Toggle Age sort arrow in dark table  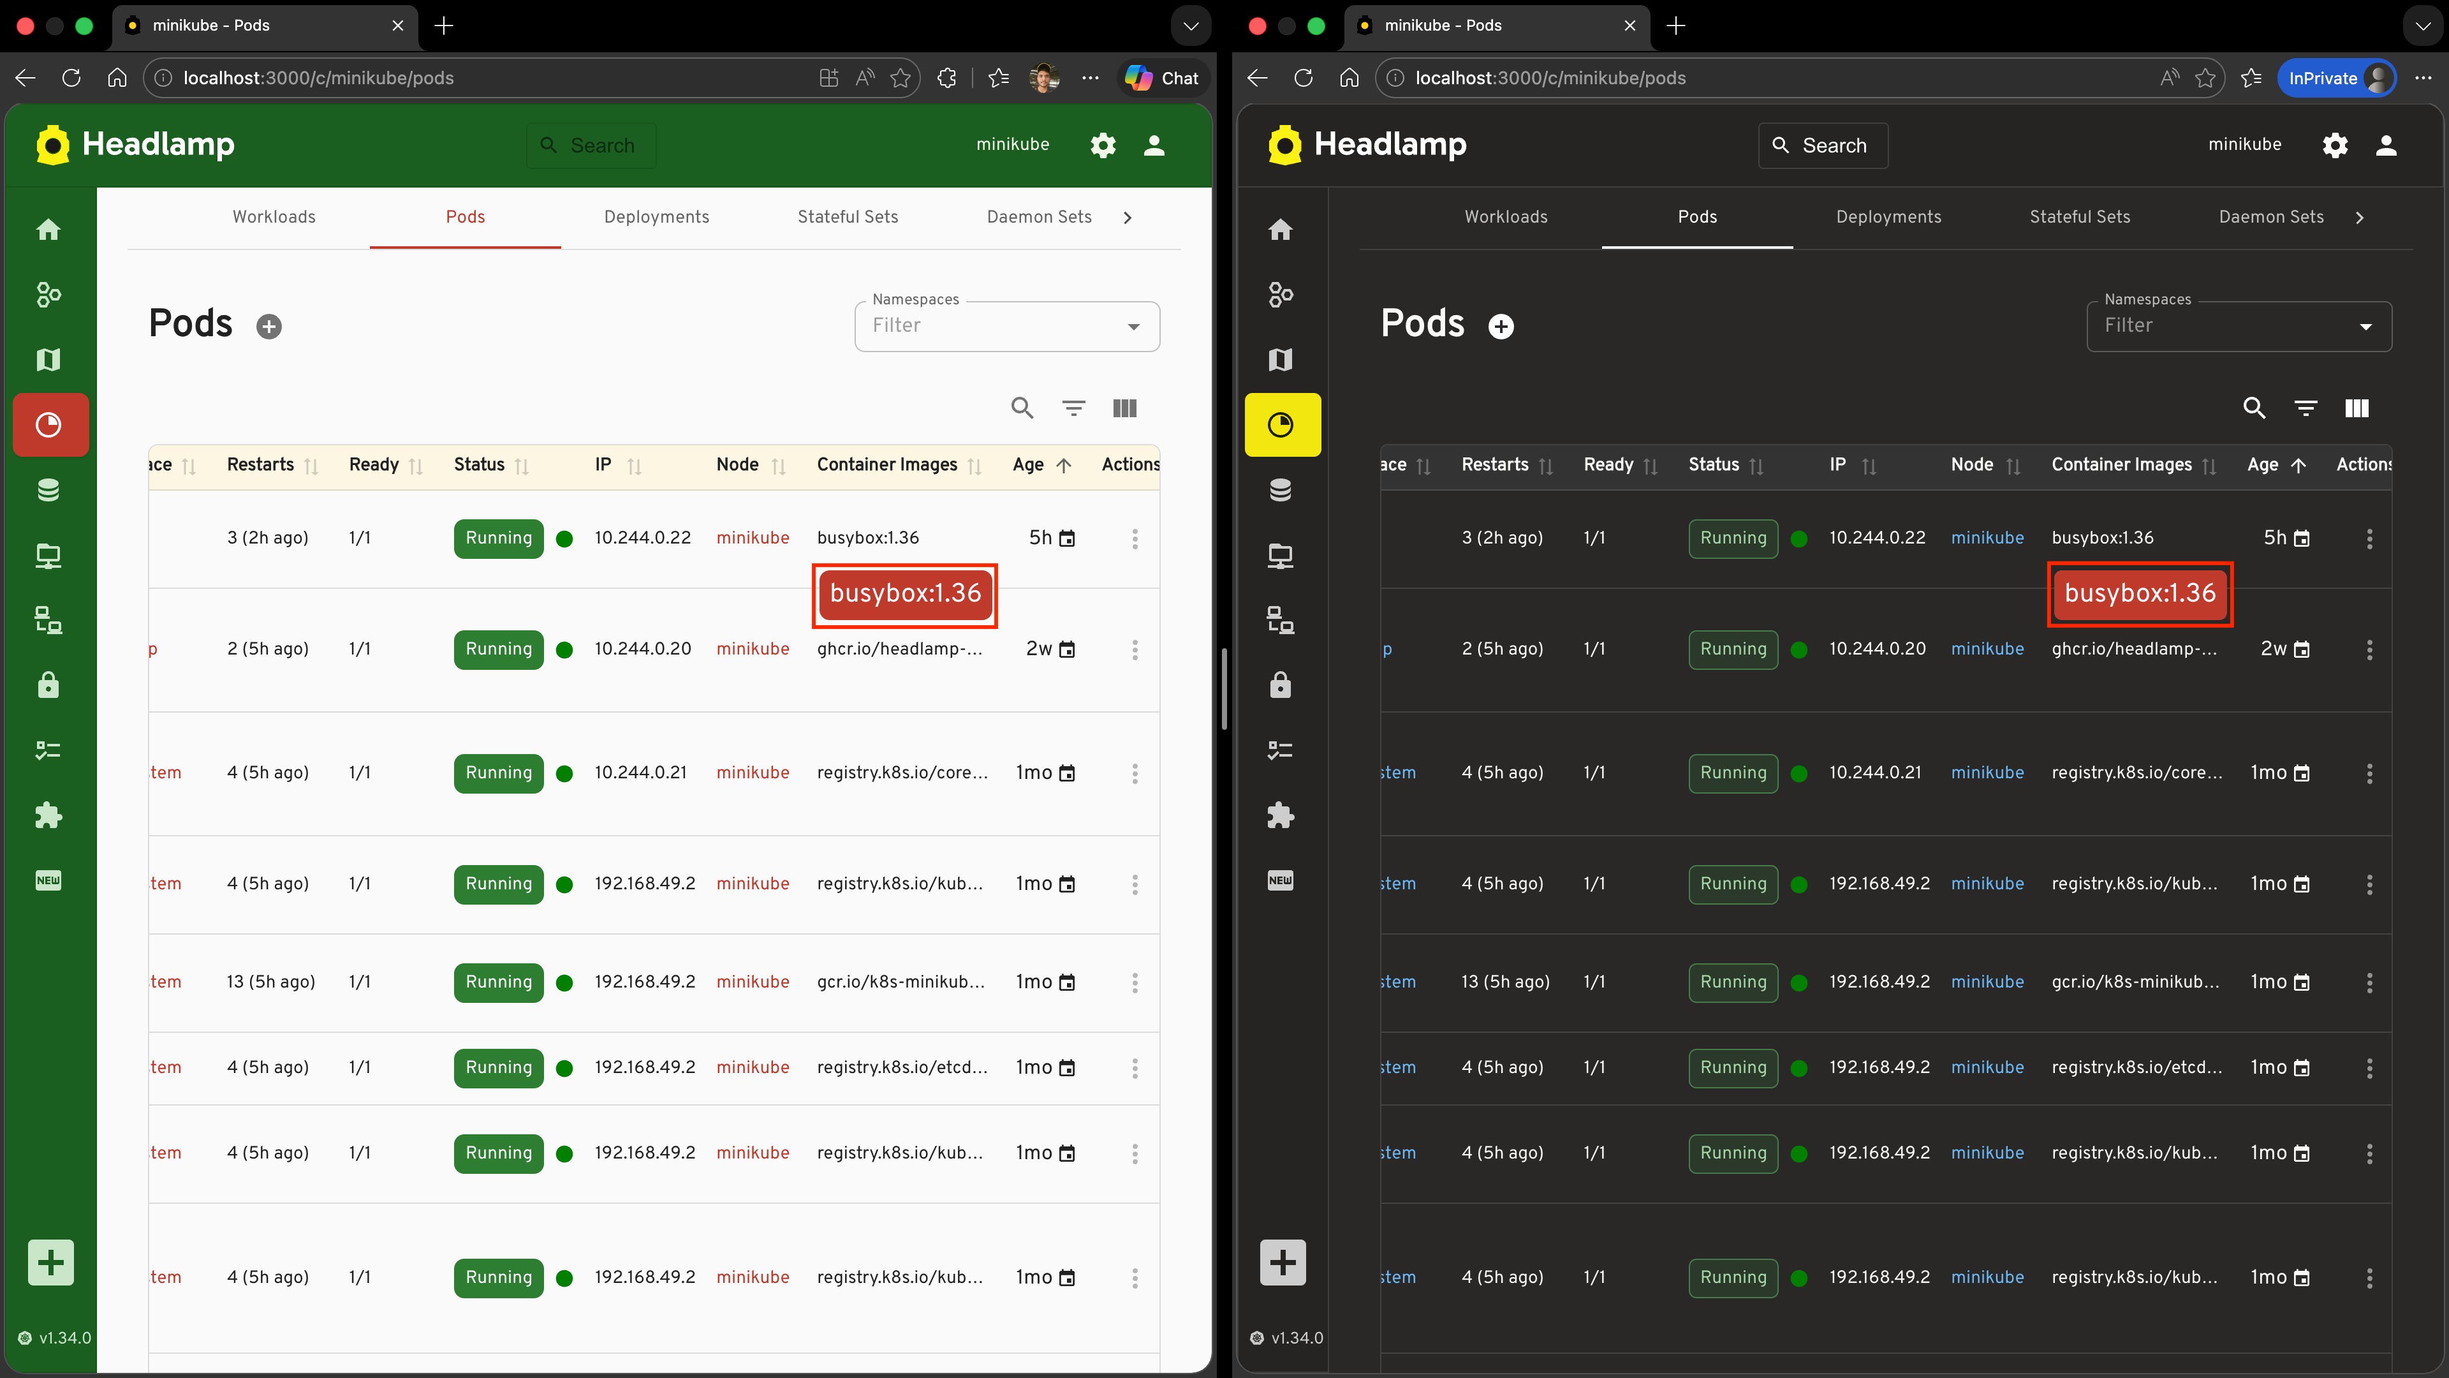point(2298,465)
